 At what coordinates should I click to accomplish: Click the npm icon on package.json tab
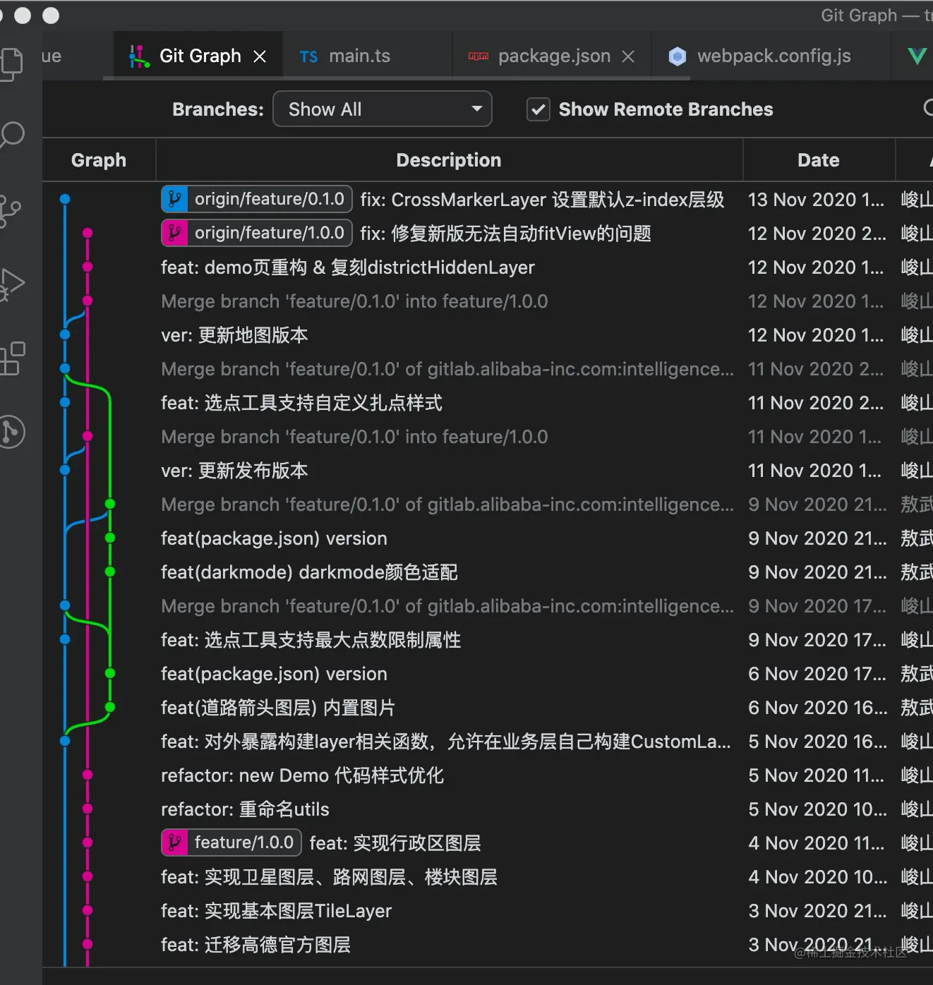point(478,56)
